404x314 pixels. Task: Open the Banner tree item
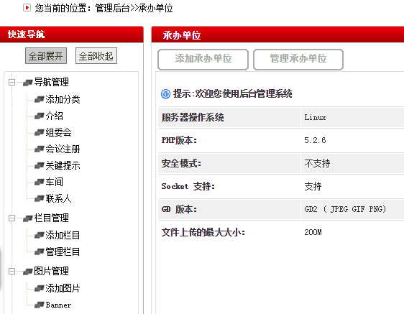(58, 305)
